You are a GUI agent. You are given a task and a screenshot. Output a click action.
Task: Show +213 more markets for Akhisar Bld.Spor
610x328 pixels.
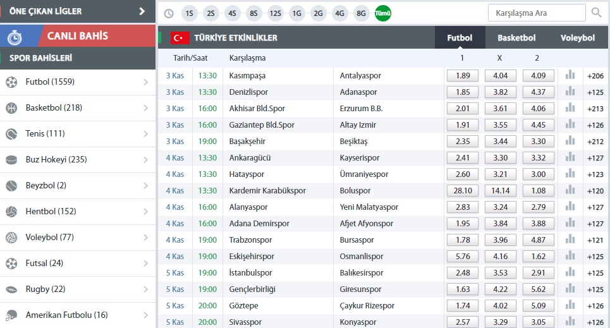[595, 109]
